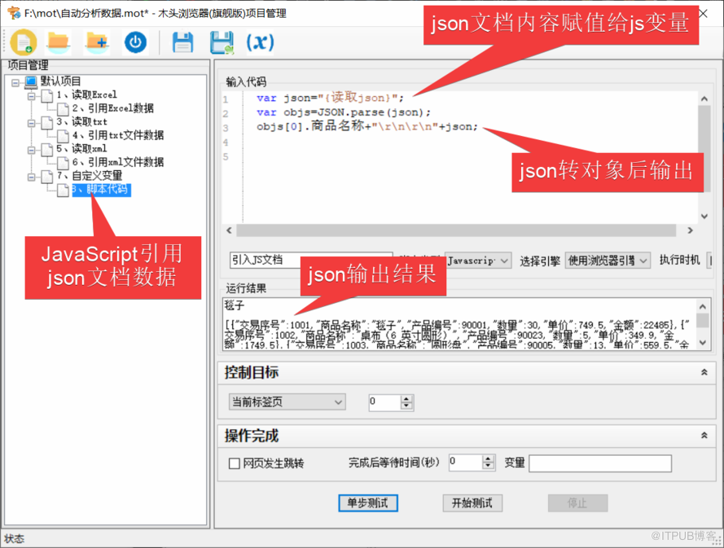Increase the 完成后等待时间 stepper
The height and width of the screenshot is (548, 724).
pyautogui.click(x=488, y=458)
